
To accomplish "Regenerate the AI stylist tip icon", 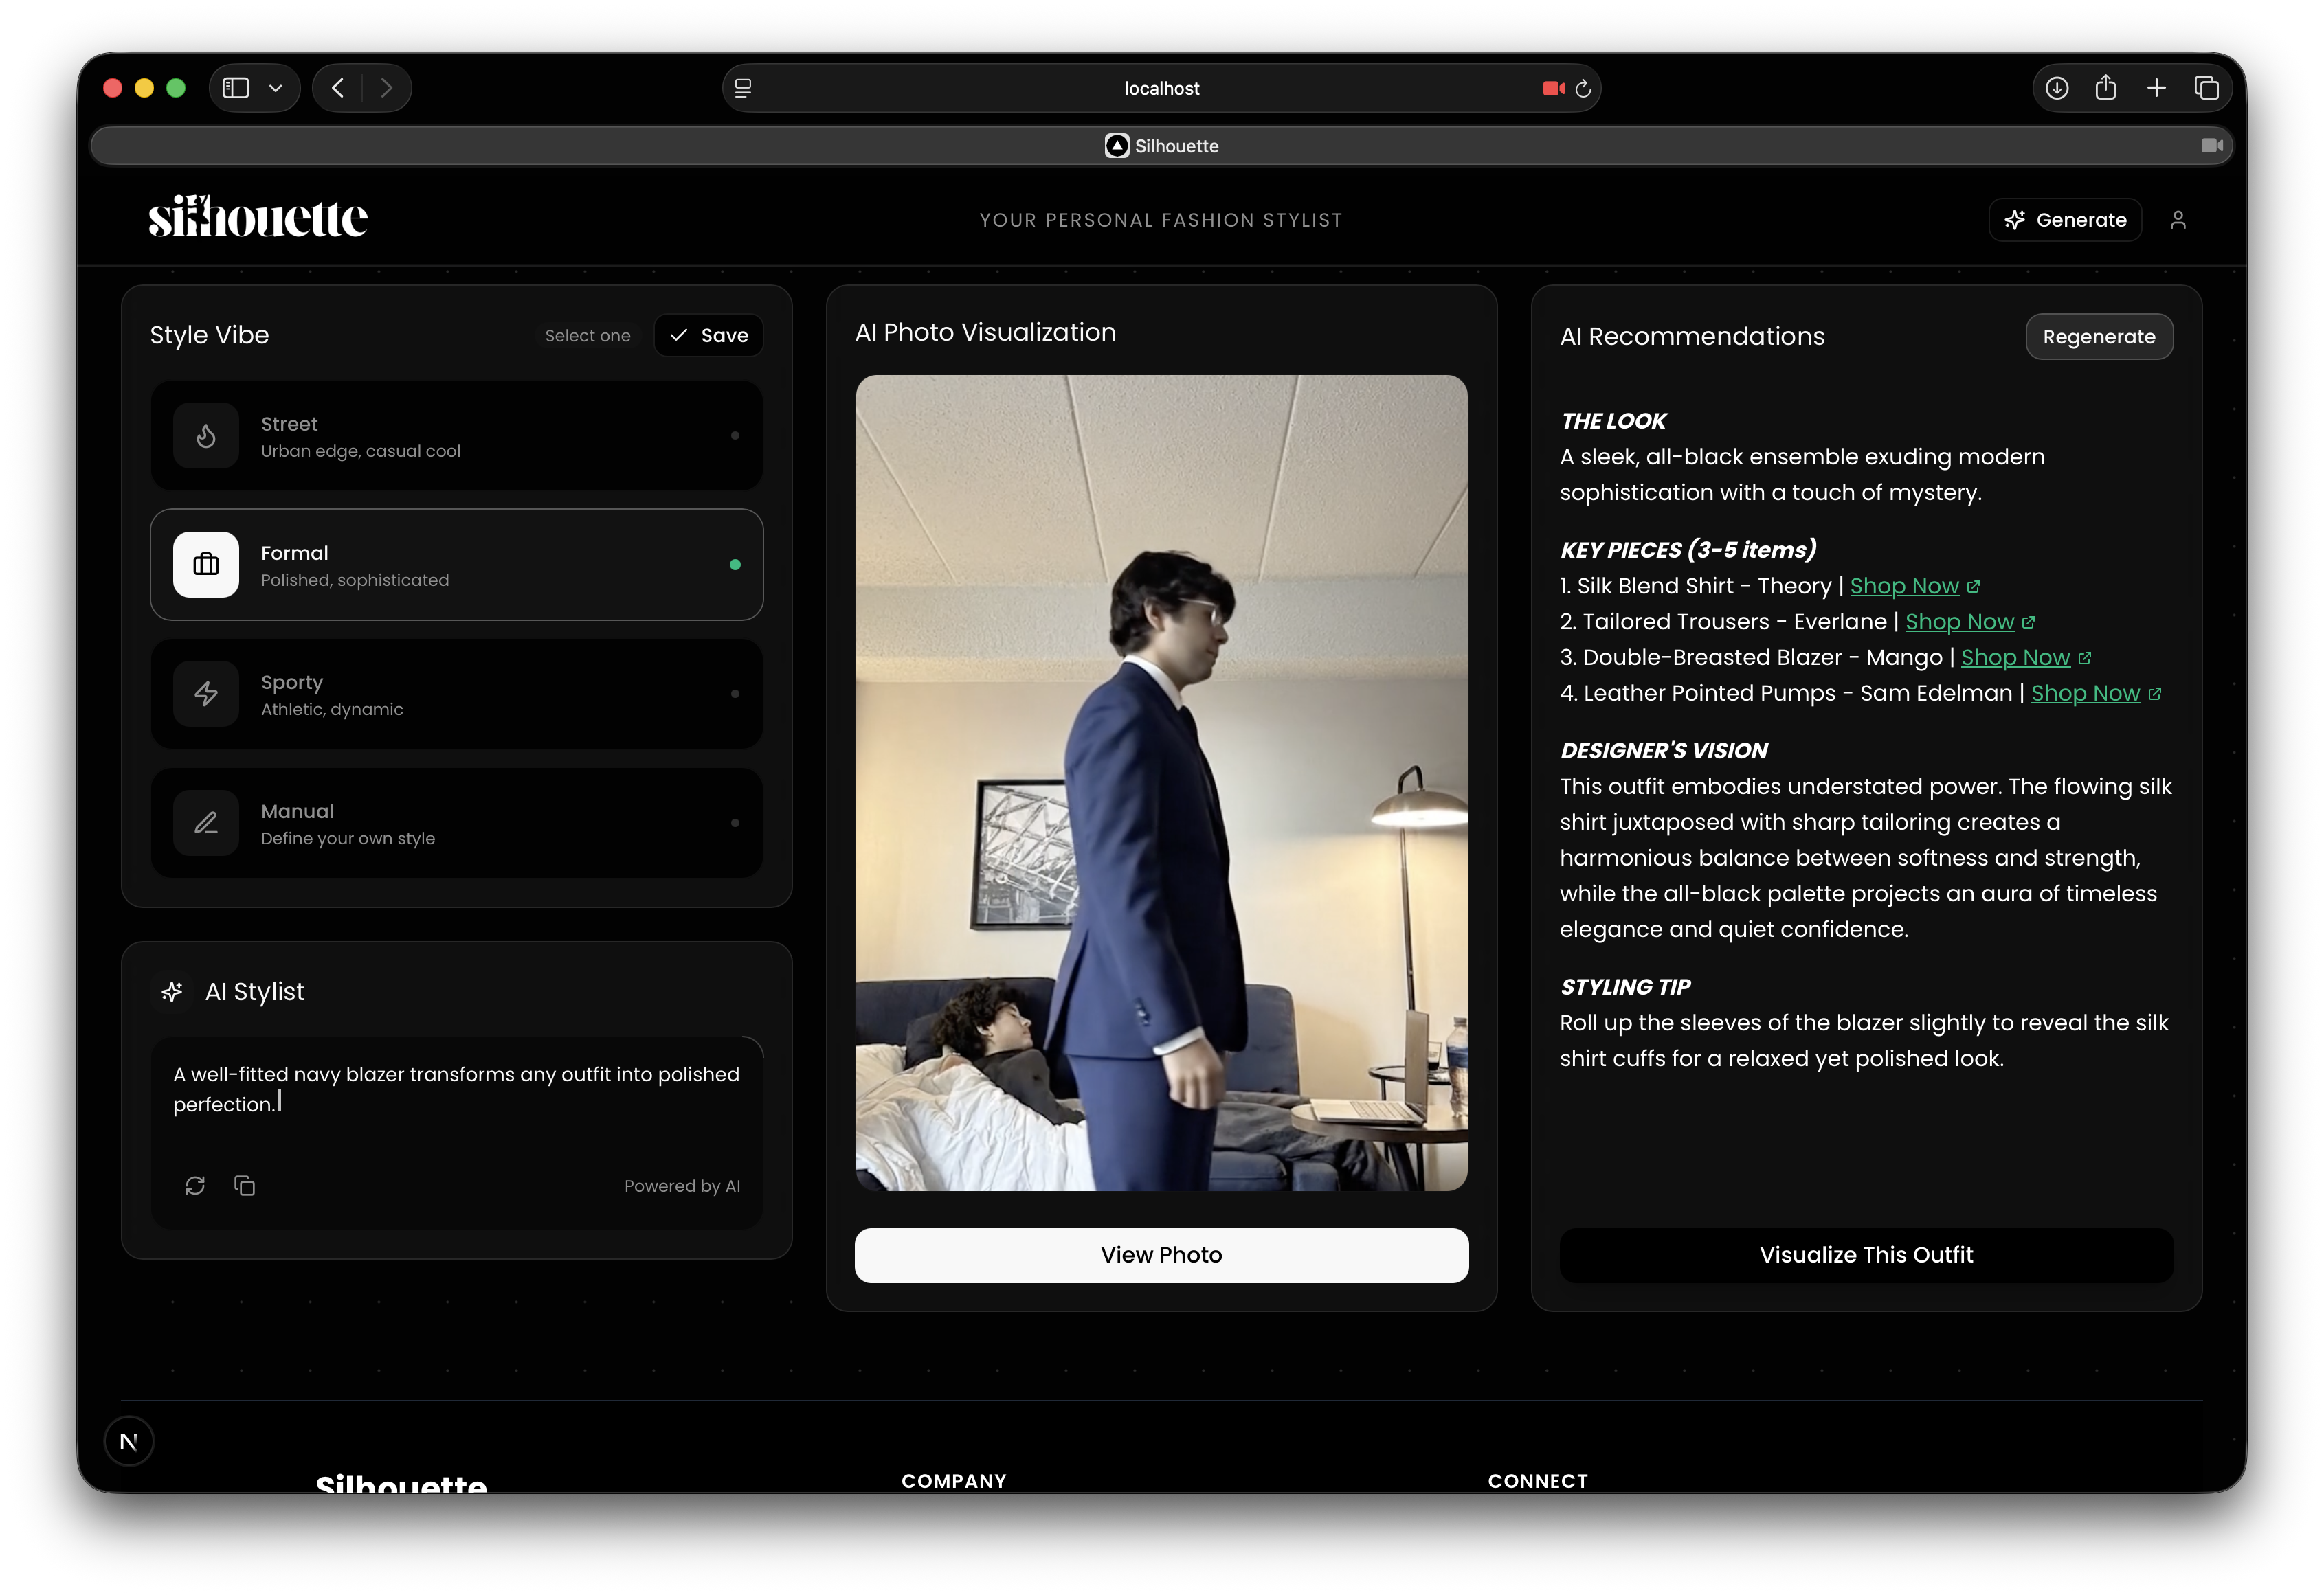I will [x=195, y=1185].
